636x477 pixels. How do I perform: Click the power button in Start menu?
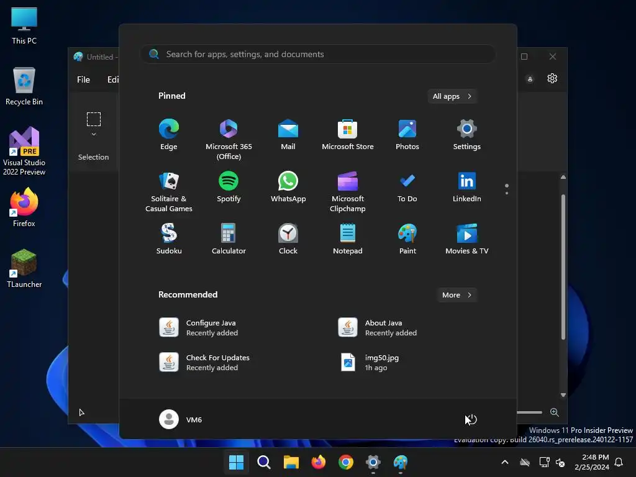coord(471,419)
